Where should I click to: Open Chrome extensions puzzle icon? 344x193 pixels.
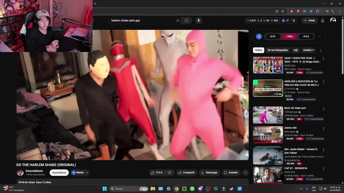coord(317,11)
